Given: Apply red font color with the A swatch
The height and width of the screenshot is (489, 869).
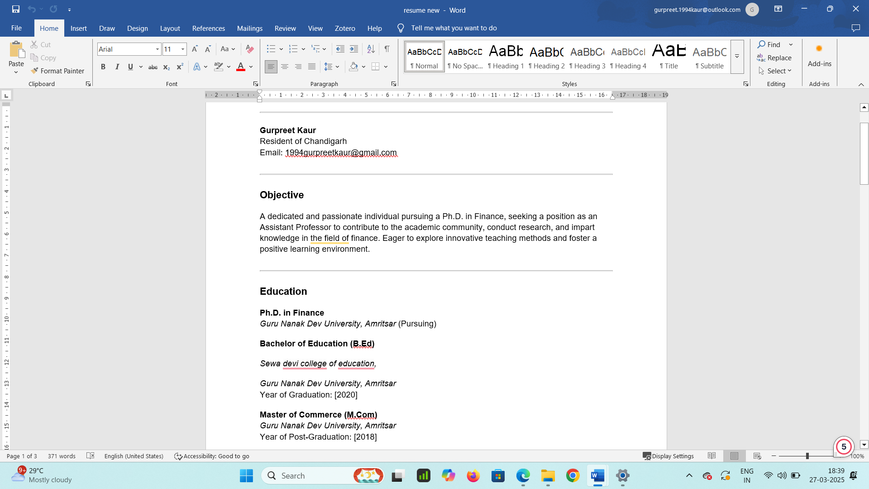Looking at the screenshot, I should (241, 67).
